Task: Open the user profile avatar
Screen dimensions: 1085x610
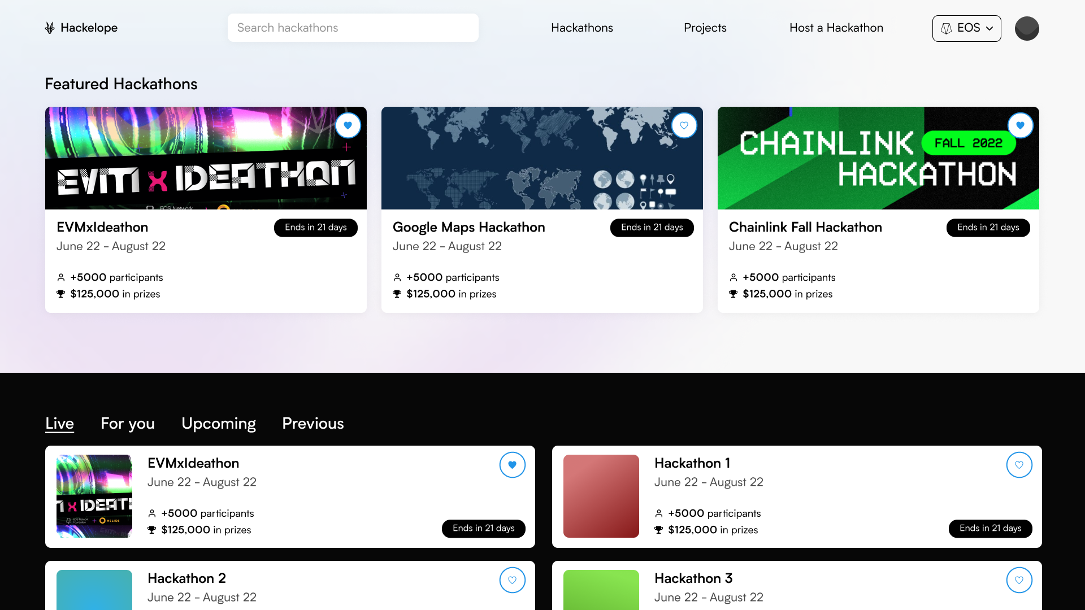Action: [x=1027, y=28]
